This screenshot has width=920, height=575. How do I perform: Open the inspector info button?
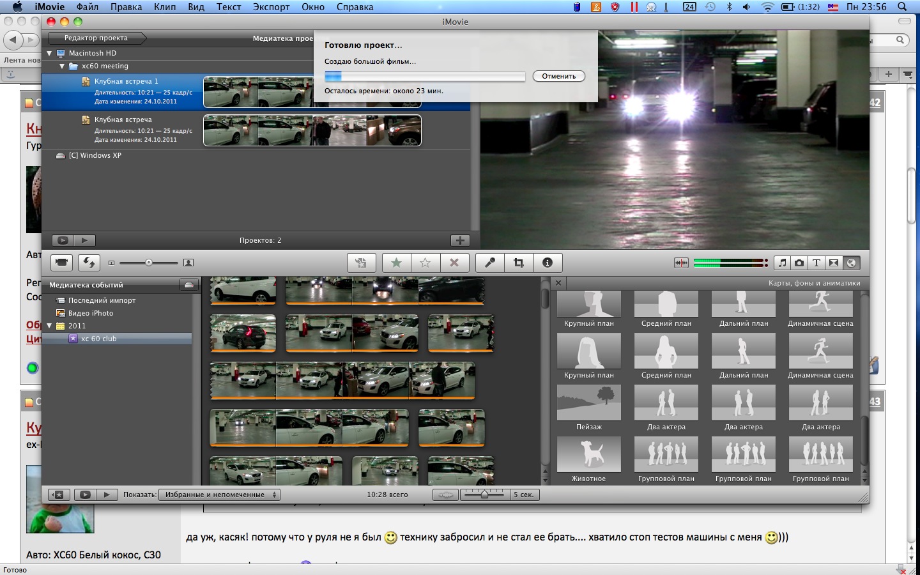coord(548,263)
